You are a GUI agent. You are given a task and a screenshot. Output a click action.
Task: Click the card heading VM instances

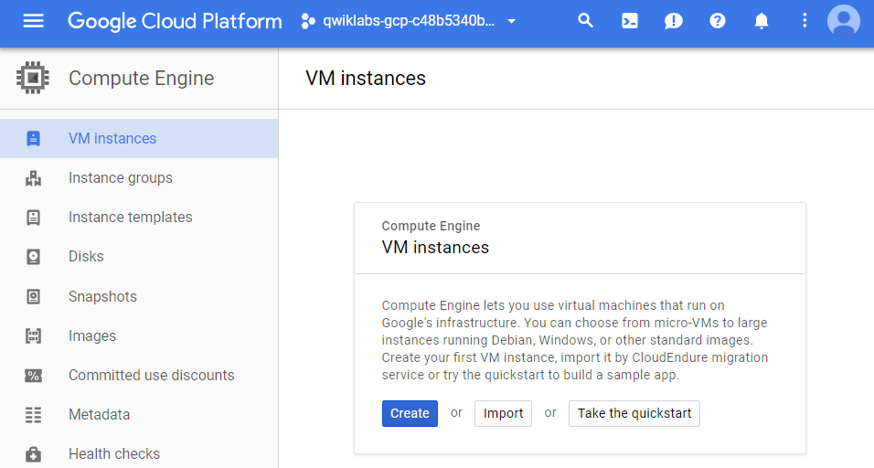tap(435, 248)
